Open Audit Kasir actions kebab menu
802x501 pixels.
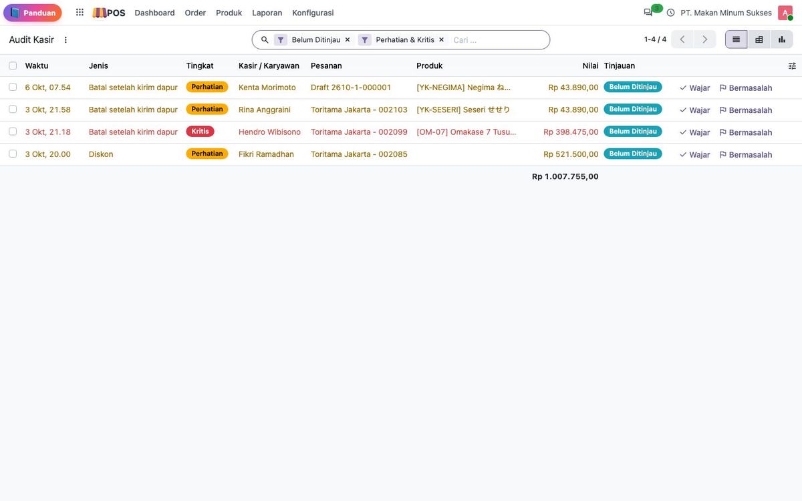pyautogui.click(x=65, y=40)
